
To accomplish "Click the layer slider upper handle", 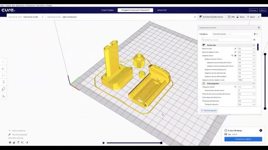I will coord(265,54).
